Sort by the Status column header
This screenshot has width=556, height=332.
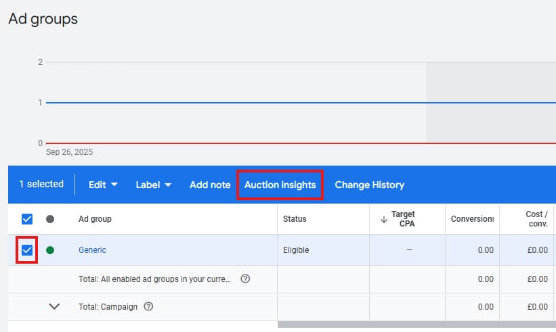(x=295, y=219)
